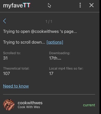Screen dimensions: 101x114
Task: Open the three-dot more options menu
Action: coord(80,5)
